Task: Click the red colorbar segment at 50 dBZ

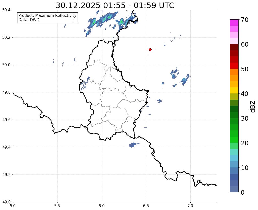Action: [234, 65]
